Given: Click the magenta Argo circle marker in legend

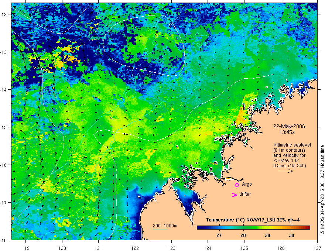Looking at the screenshot, I should point(237,185).
